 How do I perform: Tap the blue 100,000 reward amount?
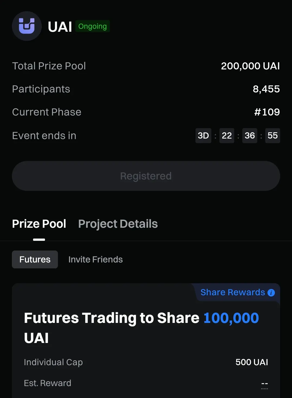231,318
